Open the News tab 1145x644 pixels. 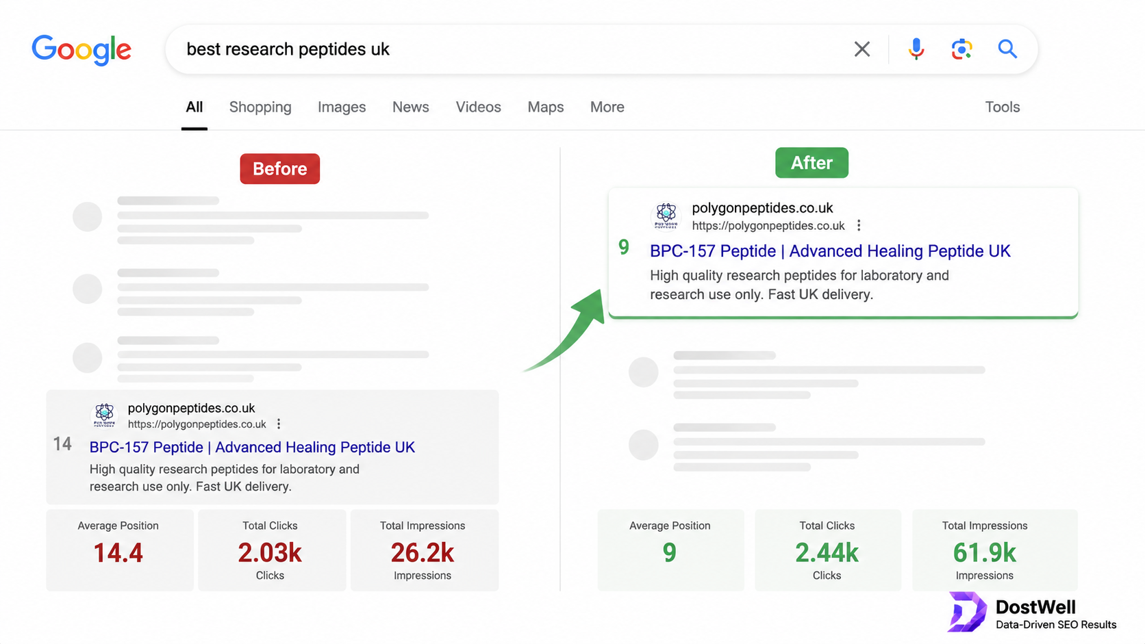pos(411,107)
